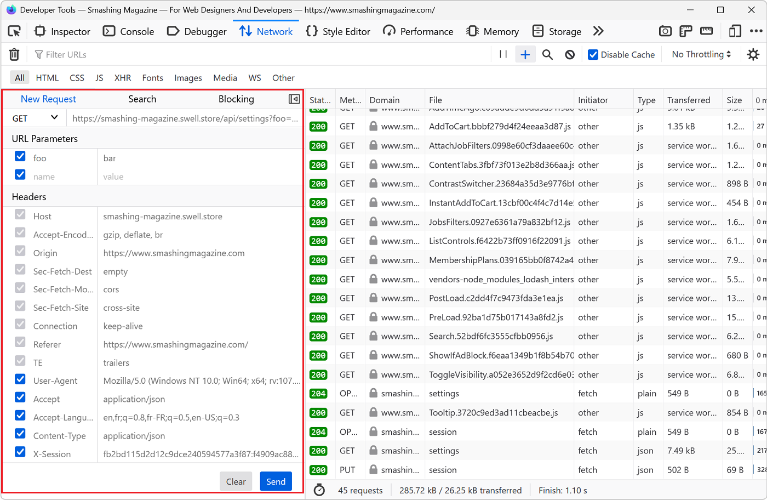Disable the Disable Cache checkbox
Image resolution: width=767 pixels, height=500 pixels.
[593, 54]
